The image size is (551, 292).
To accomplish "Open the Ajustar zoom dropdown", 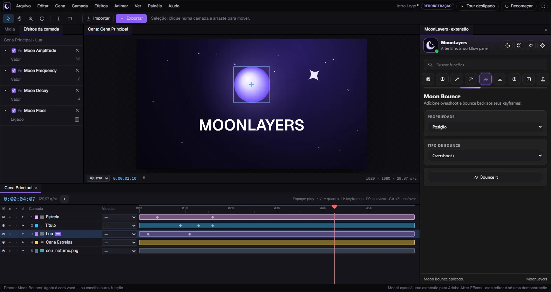I will [x=98, y=178].
